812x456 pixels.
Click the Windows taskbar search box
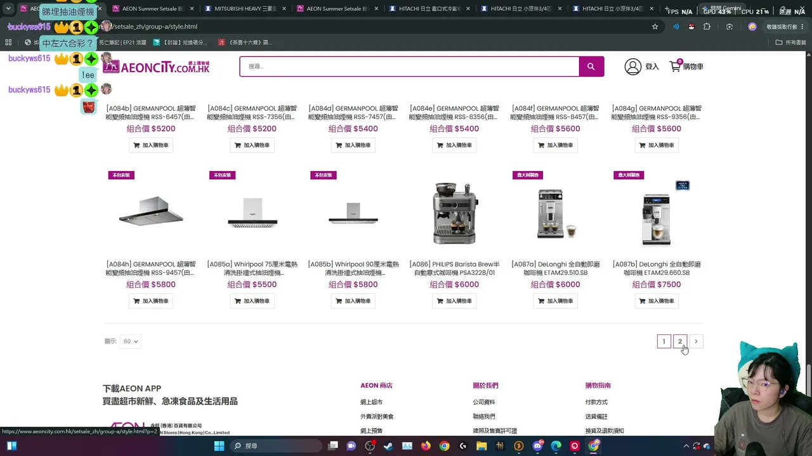[276, 446]
